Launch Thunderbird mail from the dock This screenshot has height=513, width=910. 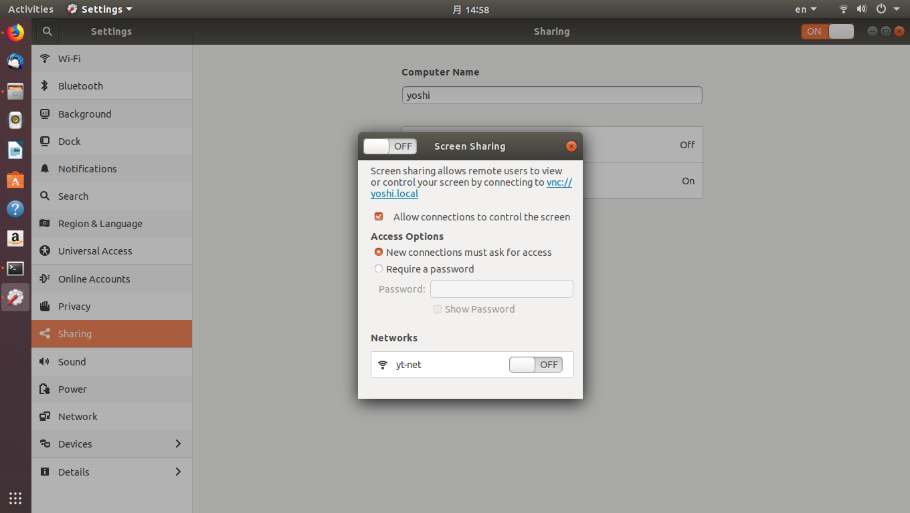pyautogui.click(x=15, y=62)
